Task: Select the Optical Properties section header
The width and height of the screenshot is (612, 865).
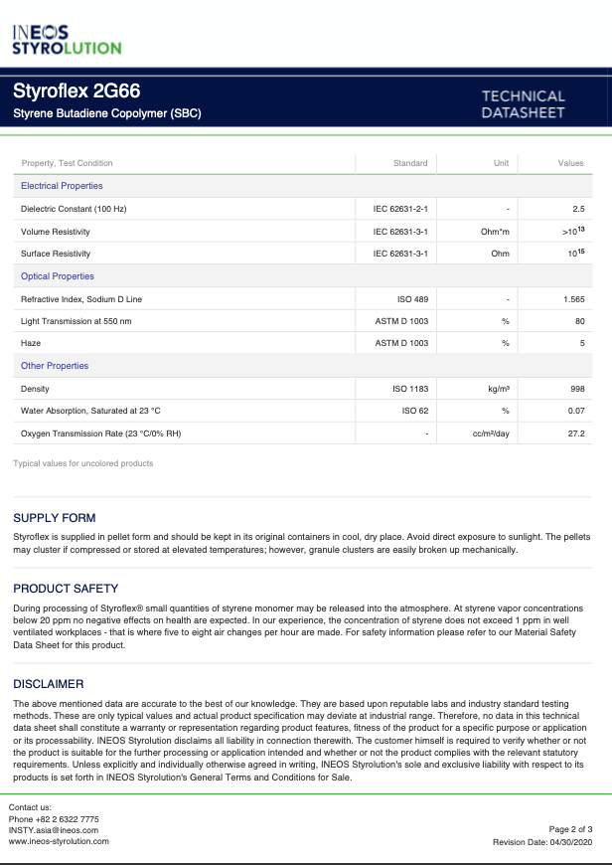Action: (x=57, y=276)
